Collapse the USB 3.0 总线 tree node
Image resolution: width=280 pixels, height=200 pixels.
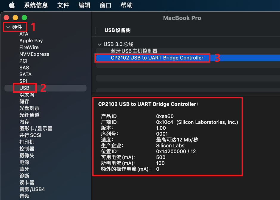pos(99,44)
